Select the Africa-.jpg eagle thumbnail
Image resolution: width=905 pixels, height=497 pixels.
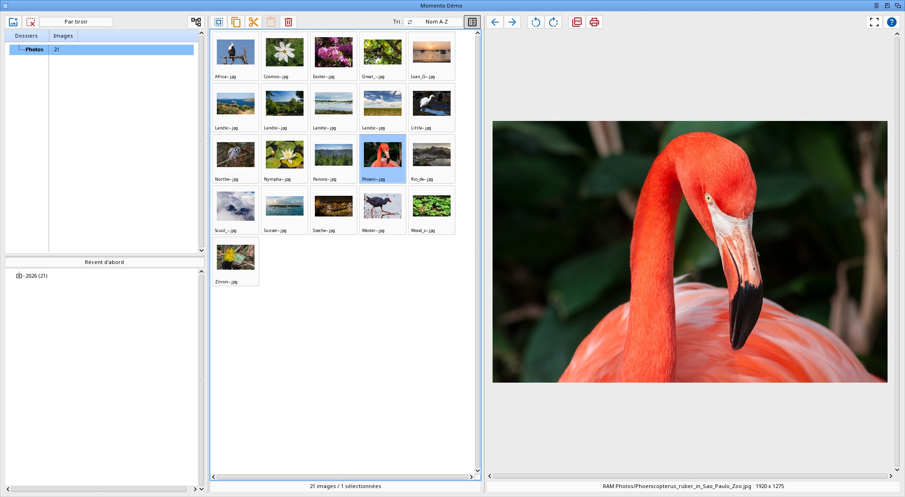[236, 56]
